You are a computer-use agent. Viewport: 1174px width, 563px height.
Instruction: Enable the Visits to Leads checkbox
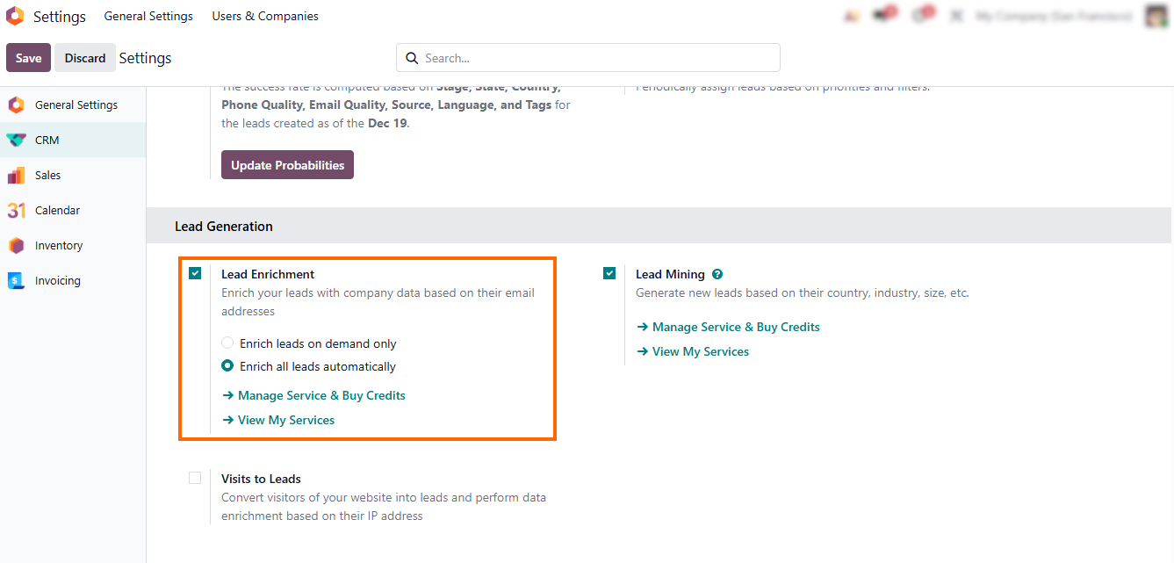click(x=195, y=478)
